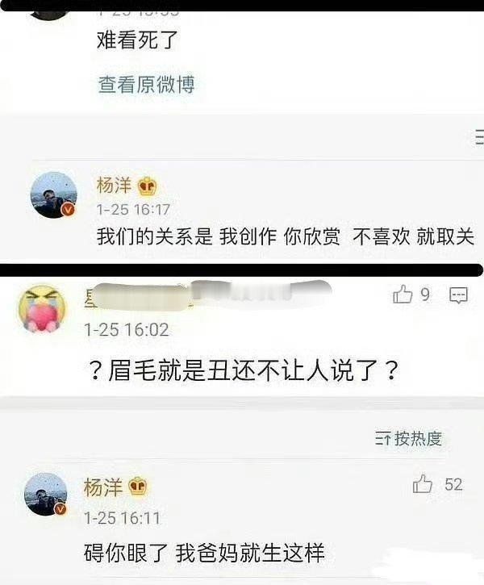Open replies on the eyebrow comment
Viewport: 484px width, 585px height.
click(458, 295)
